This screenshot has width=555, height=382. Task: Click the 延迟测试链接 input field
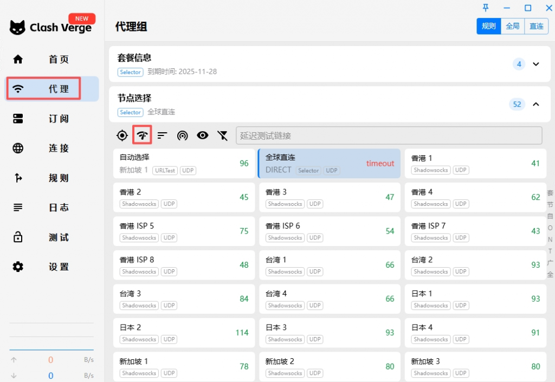click(x=389, y=135)
